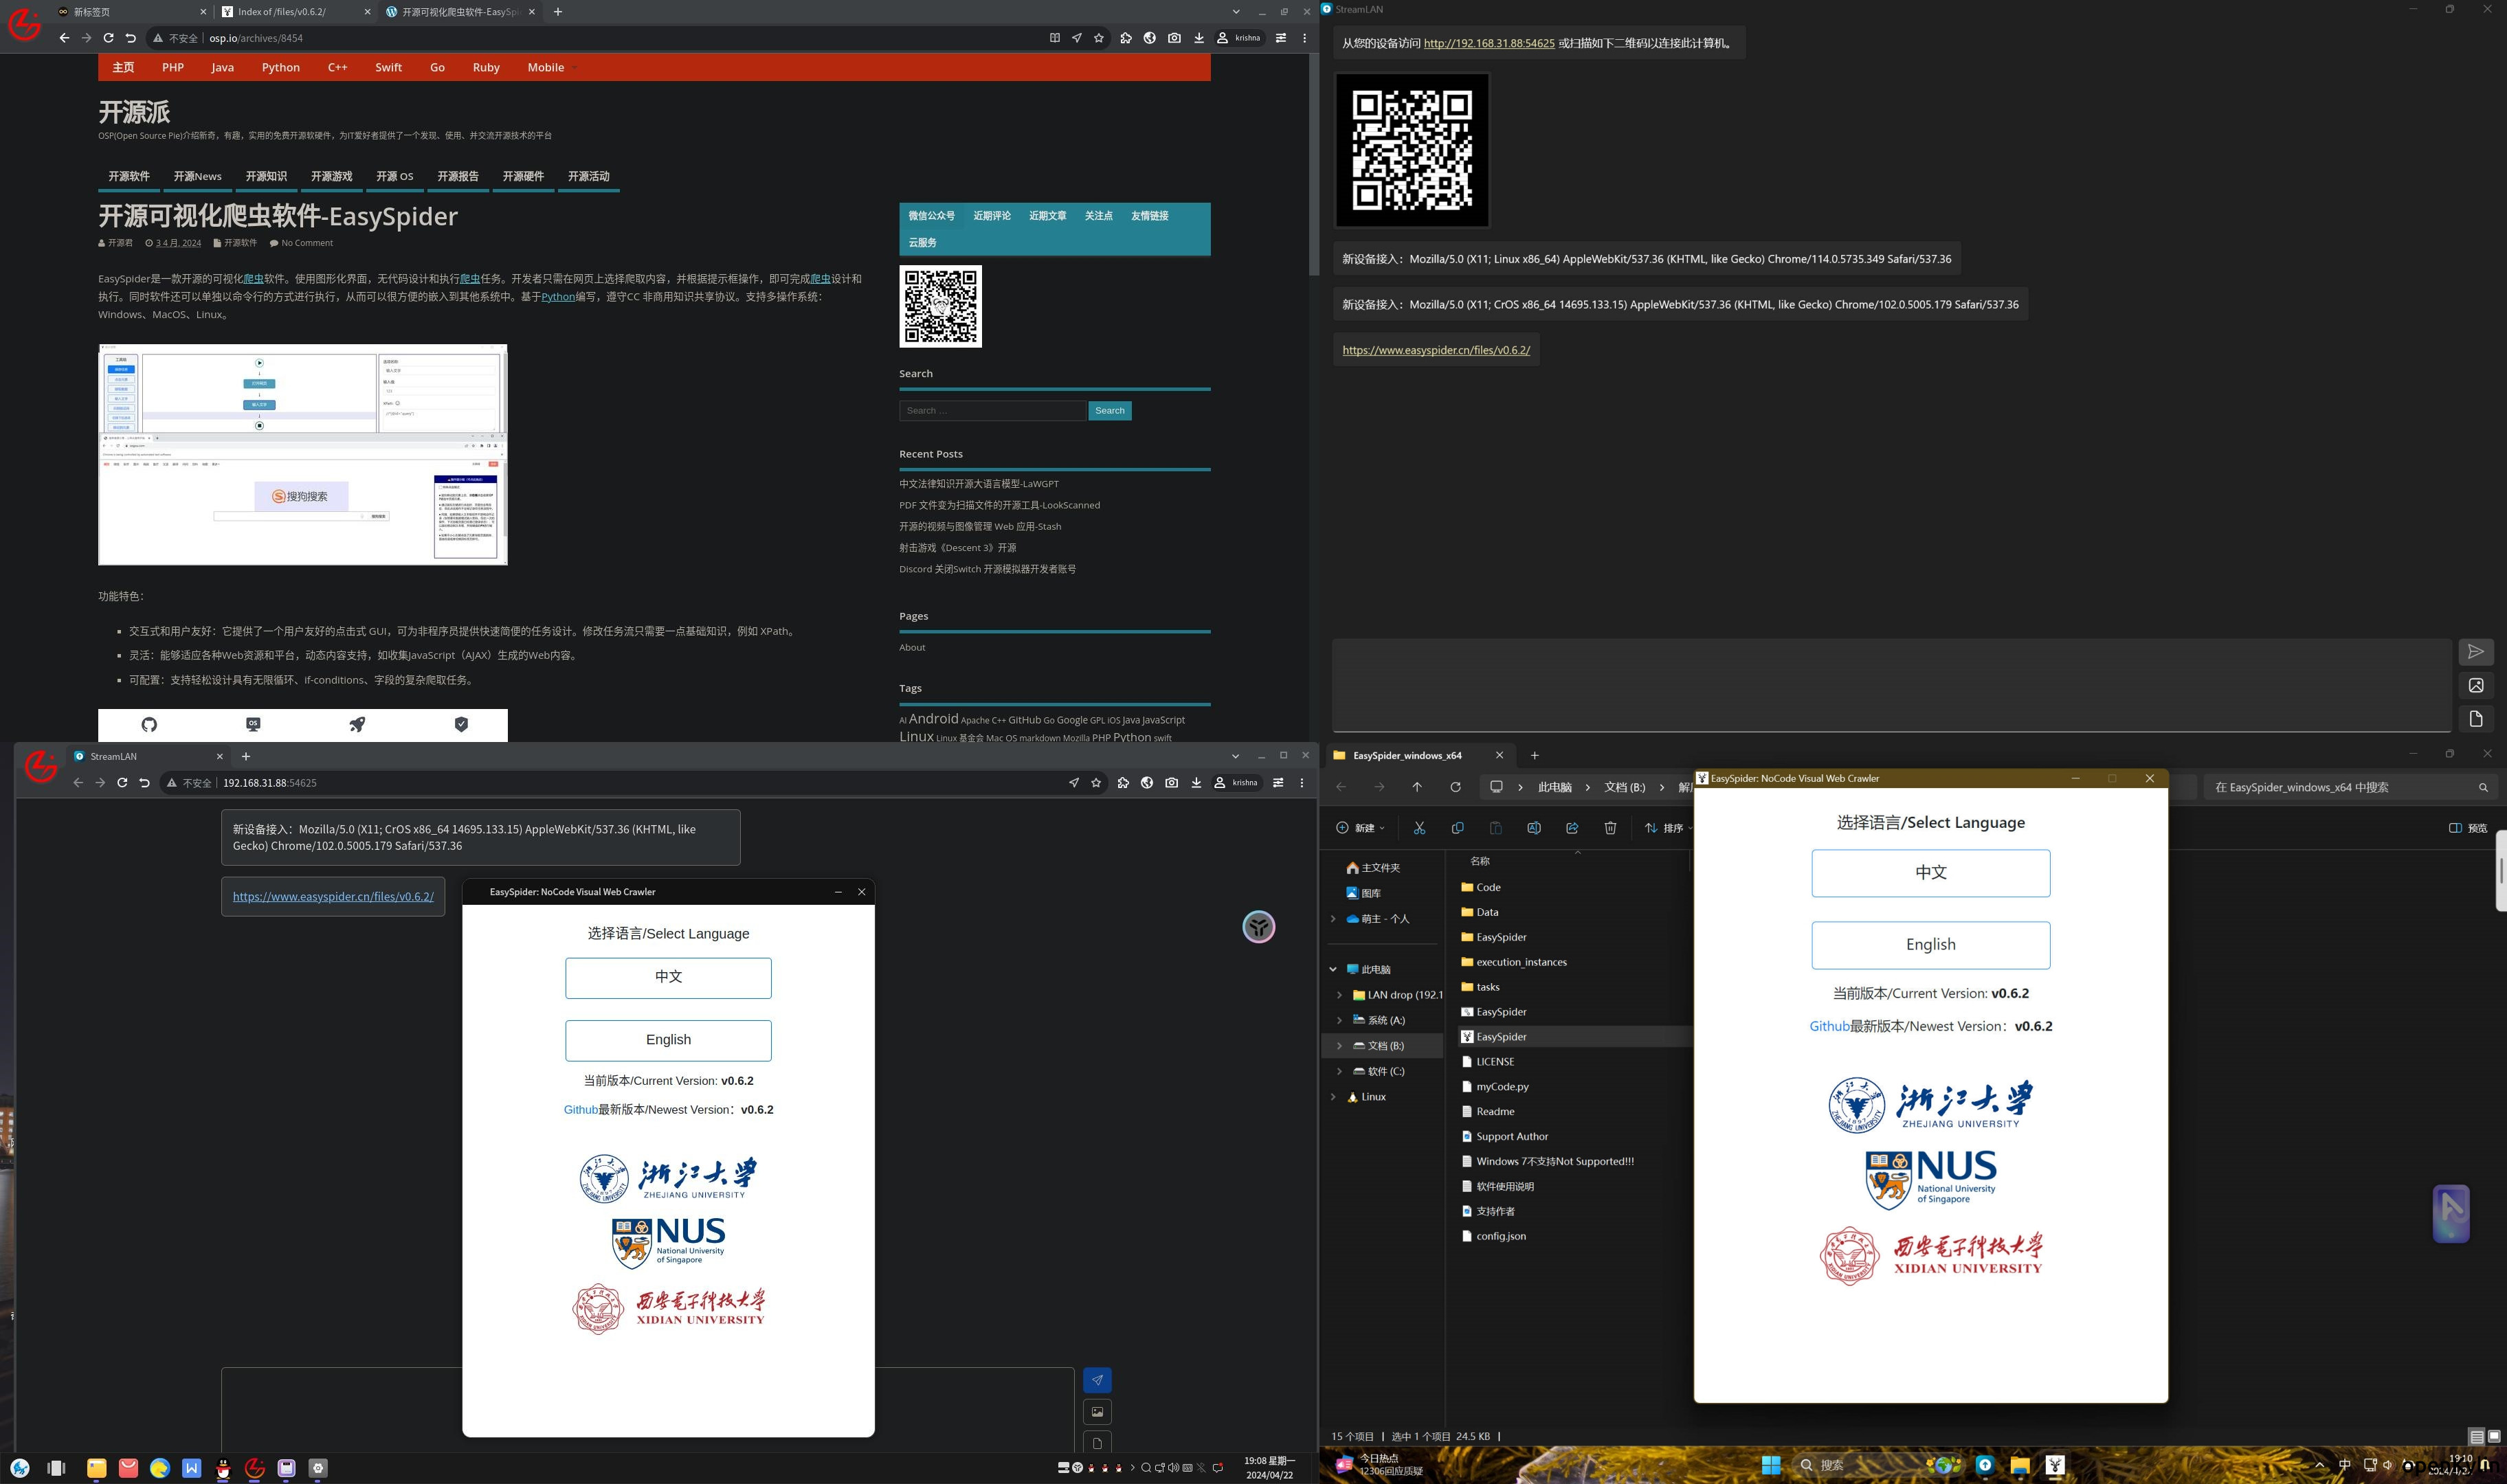
Task: Expand the LAN drop tree node
Action: [x=1340, y=995]
